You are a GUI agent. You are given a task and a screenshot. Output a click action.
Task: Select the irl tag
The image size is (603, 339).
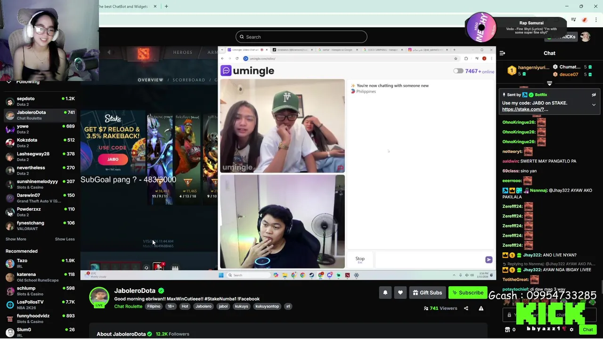(288, 307)
